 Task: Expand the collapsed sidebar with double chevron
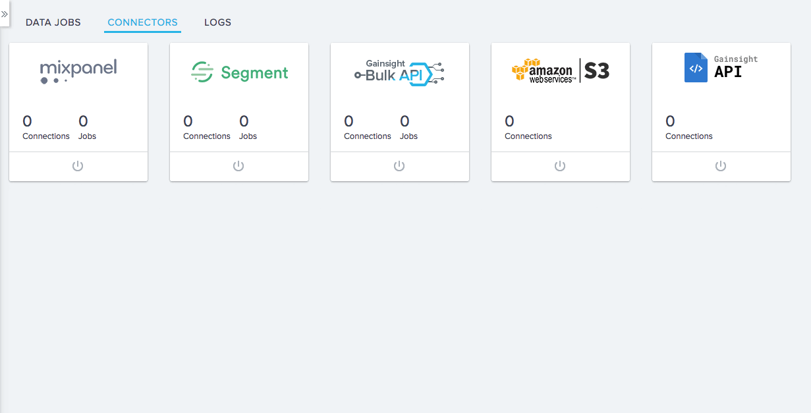click(4, 14)
